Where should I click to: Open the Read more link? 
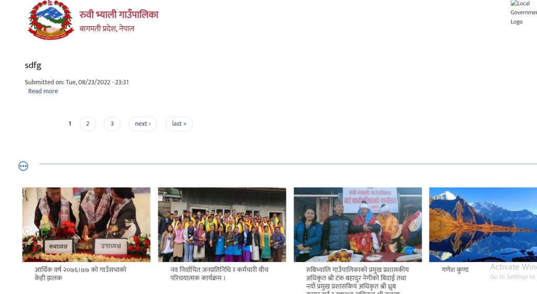43,91
